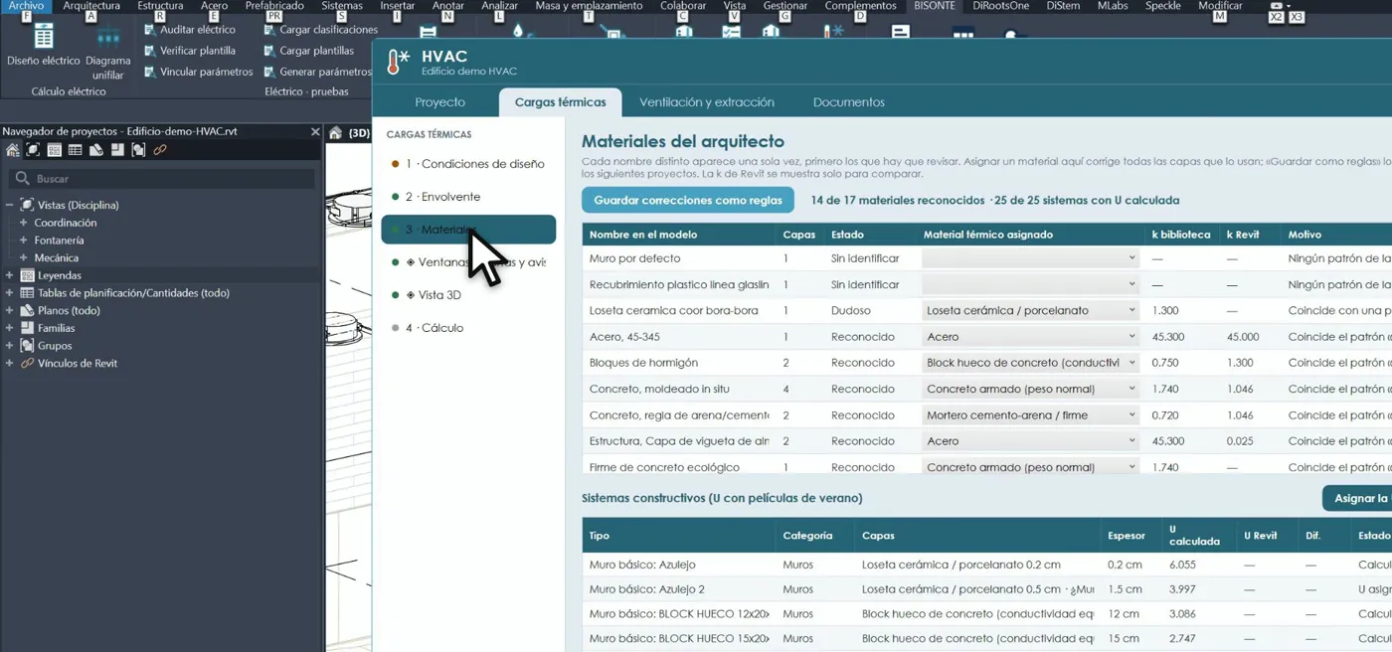Run Auditar eléctrico command
This screenshot has width=1392, height=652.
coord(189,30)
